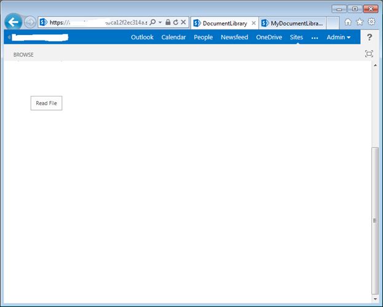Open Newsfeed from the suite bar
This screenshot has width=383, height=307.
234,37
